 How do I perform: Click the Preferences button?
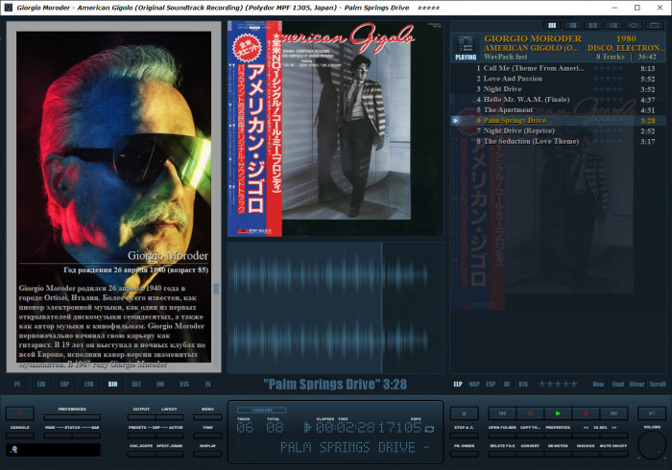pyautogui.click(x=72, y=417)
